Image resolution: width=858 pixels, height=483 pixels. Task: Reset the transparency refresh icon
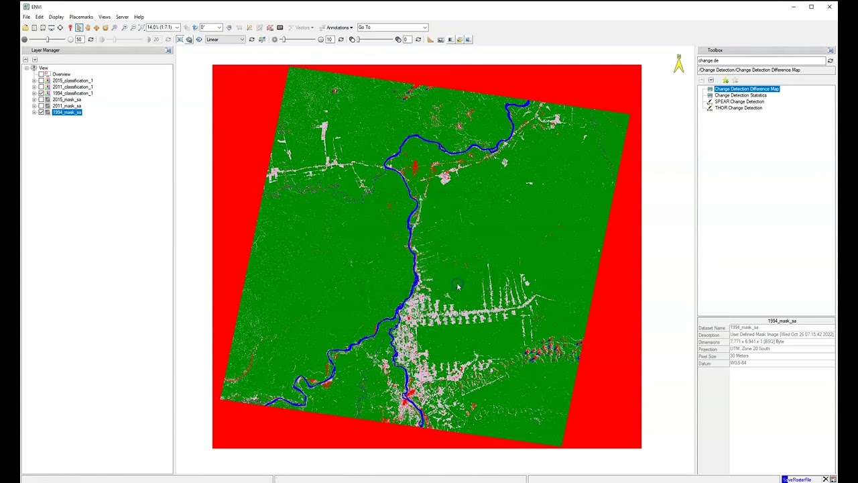418,40
